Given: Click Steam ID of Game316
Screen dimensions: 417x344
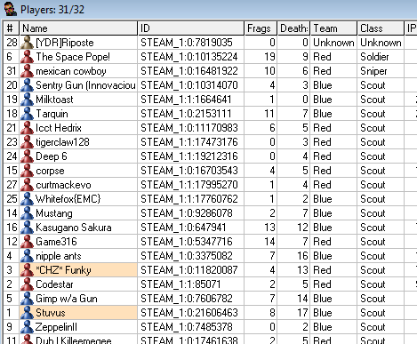Looking at the screenshot, I should point(187,242).
